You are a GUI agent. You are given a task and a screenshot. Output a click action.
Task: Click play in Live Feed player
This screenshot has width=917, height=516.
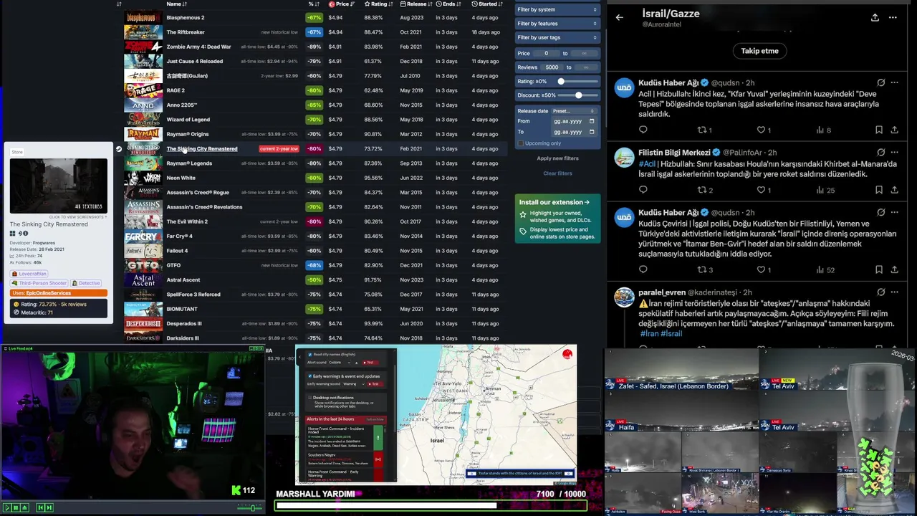point(6,507)
